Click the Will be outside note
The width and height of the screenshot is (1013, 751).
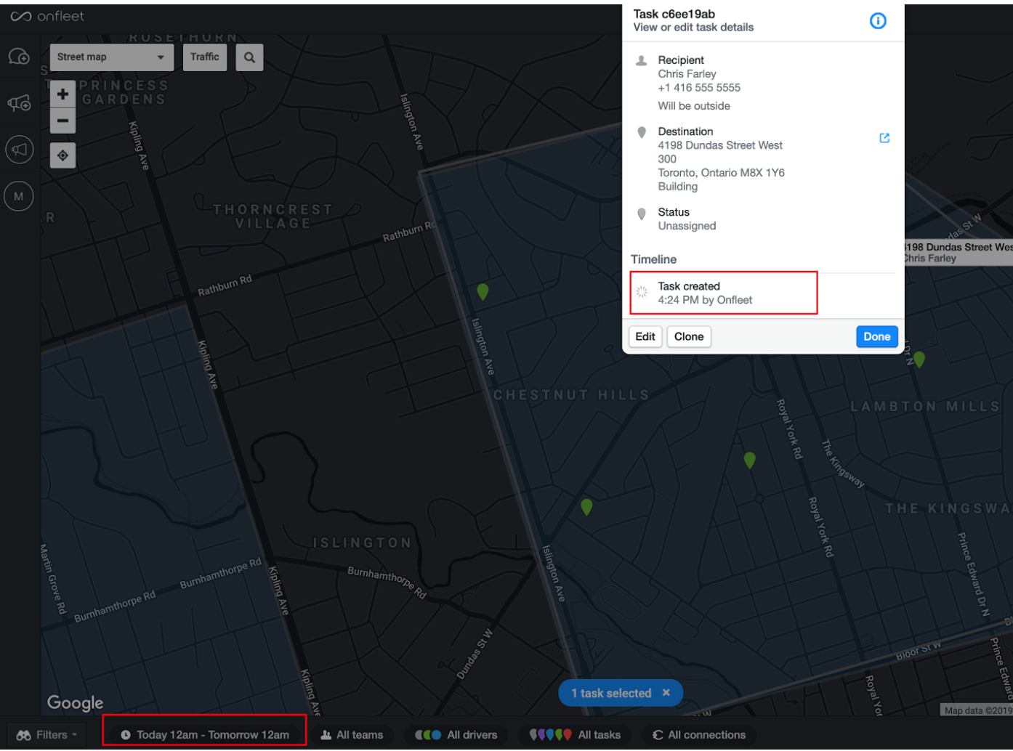694,106
